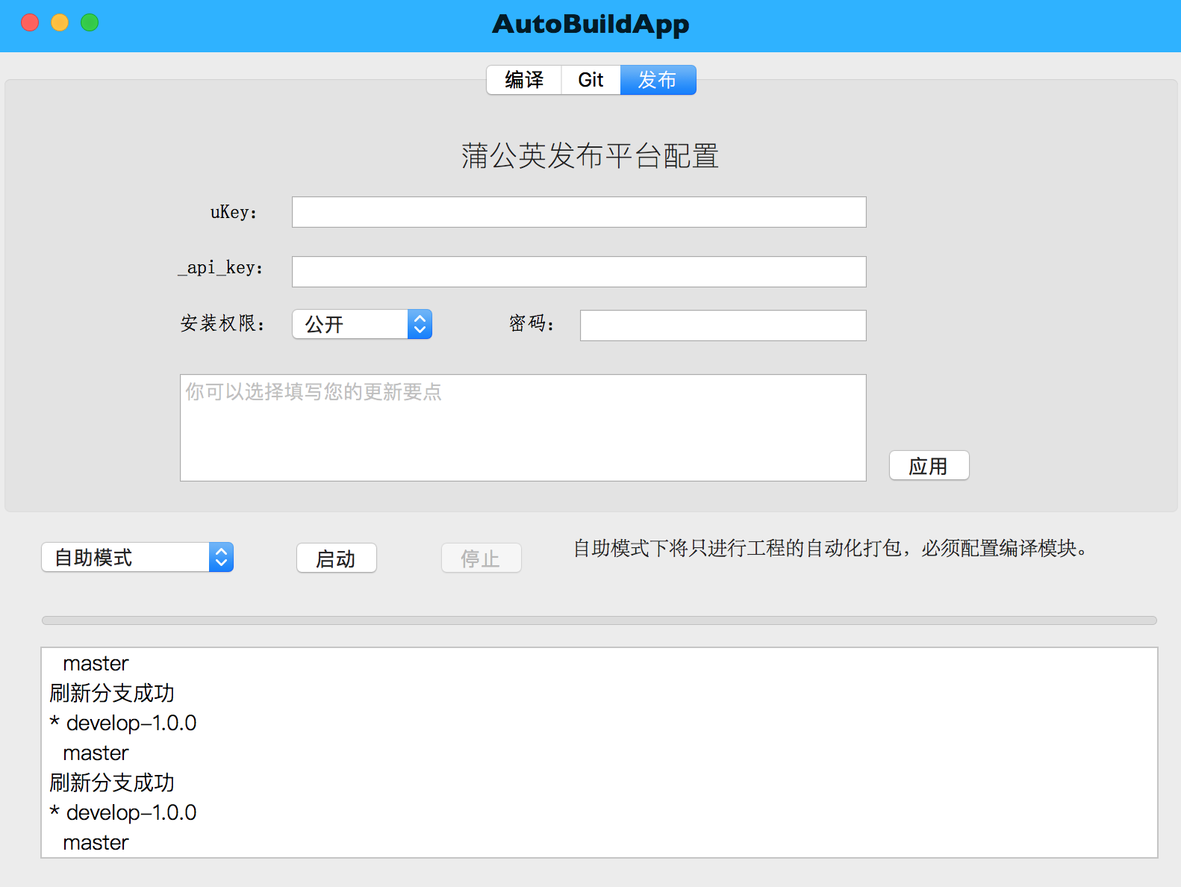Click the first * develop–1.0.0 log line
Viewport: 1181px width, 887px height.
[x=123, y=723]
